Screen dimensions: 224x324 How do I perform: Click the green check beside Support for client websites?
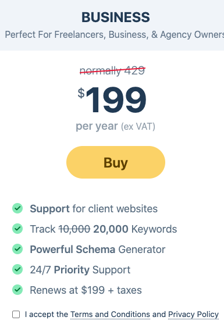(17, 208)
